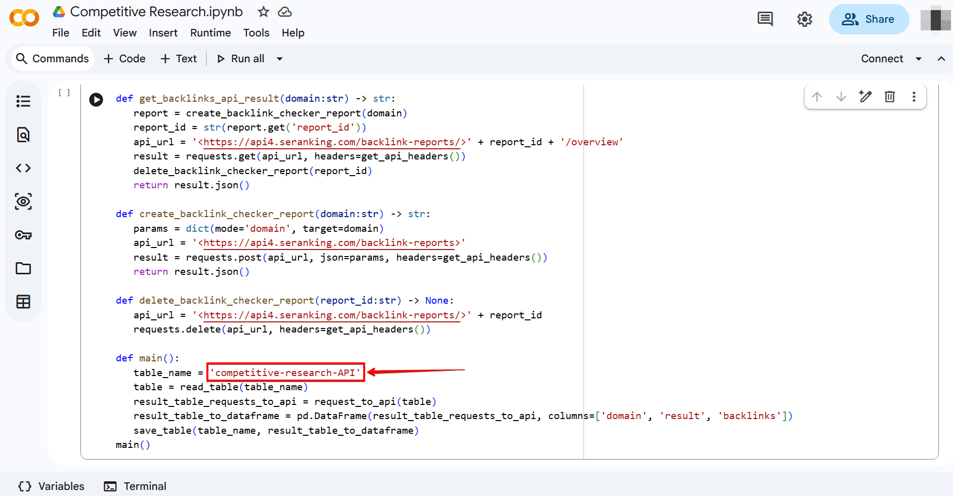953x496 pixels.
Task: Add a new Text cell
Action: coord(179,59)
